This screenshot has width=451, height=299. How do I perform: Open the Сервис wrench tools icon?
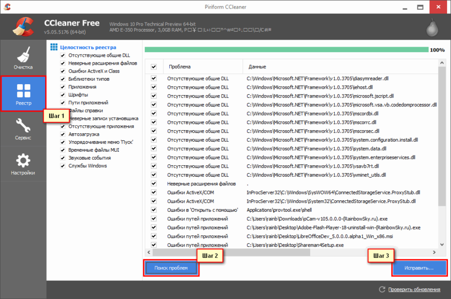23,126
